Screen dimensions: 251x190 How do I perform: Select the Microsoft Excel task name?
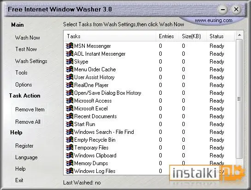click(91, 109)
